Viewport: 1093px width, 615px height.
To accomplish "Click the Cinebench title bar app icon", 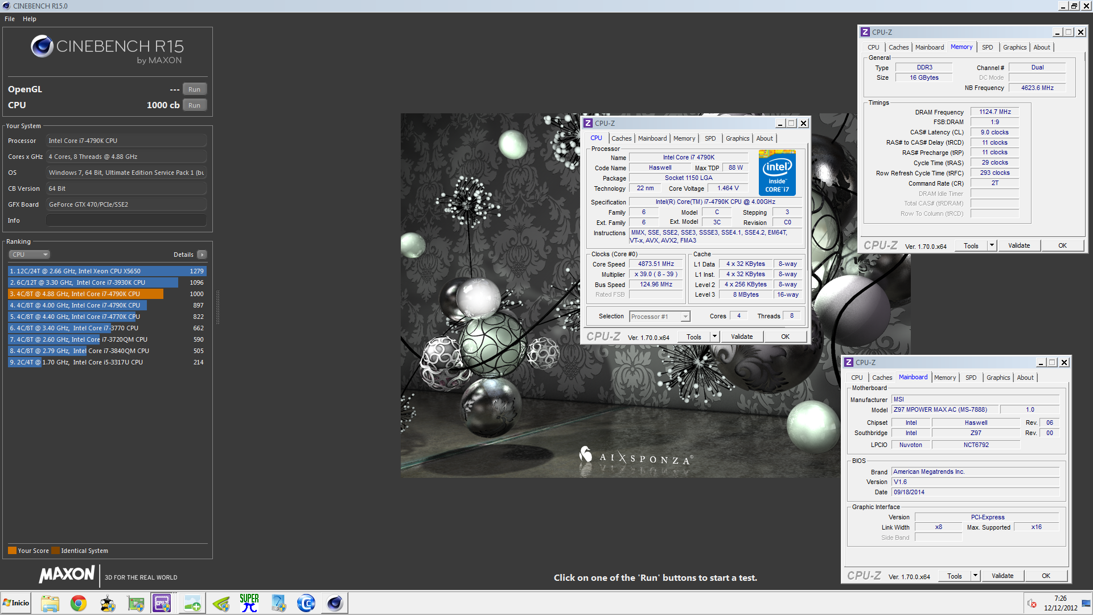I will (x=6, y=6).
